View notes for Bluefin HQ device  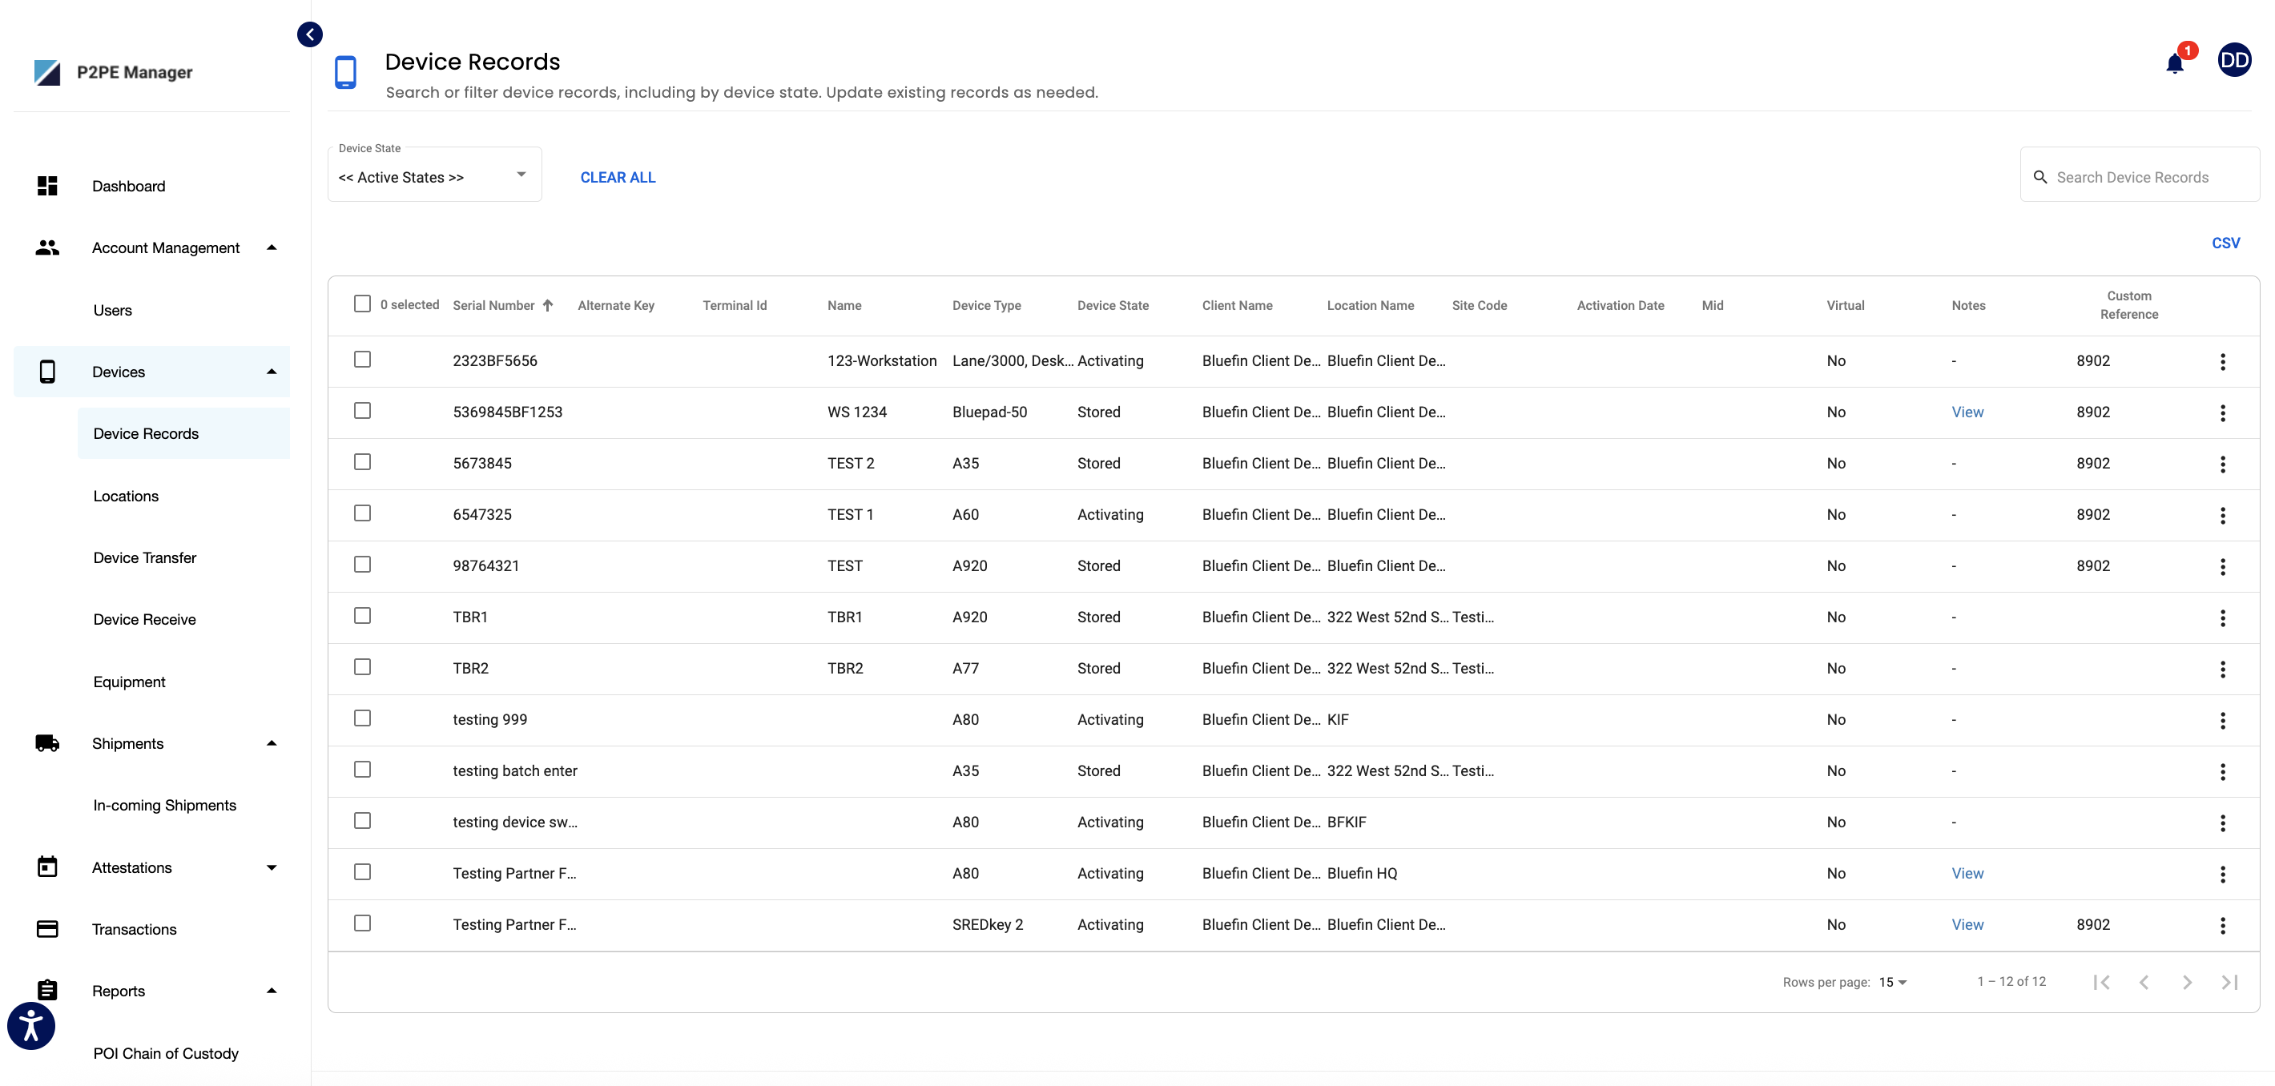1967,873
